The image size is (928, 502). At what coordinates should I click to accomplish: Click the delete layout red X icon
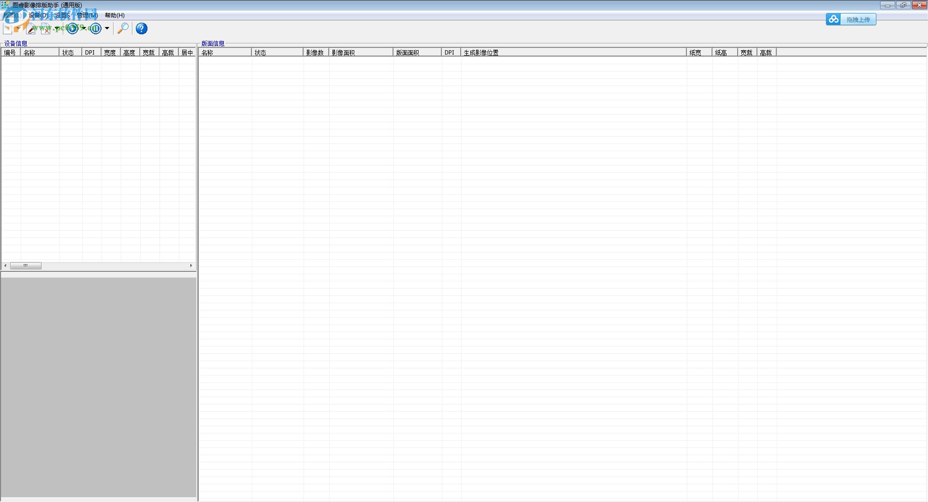(x=46, y=28)
